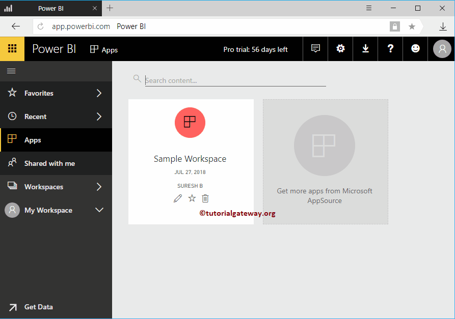
Task: Open the user profile avatar
Action: [442, 49]
